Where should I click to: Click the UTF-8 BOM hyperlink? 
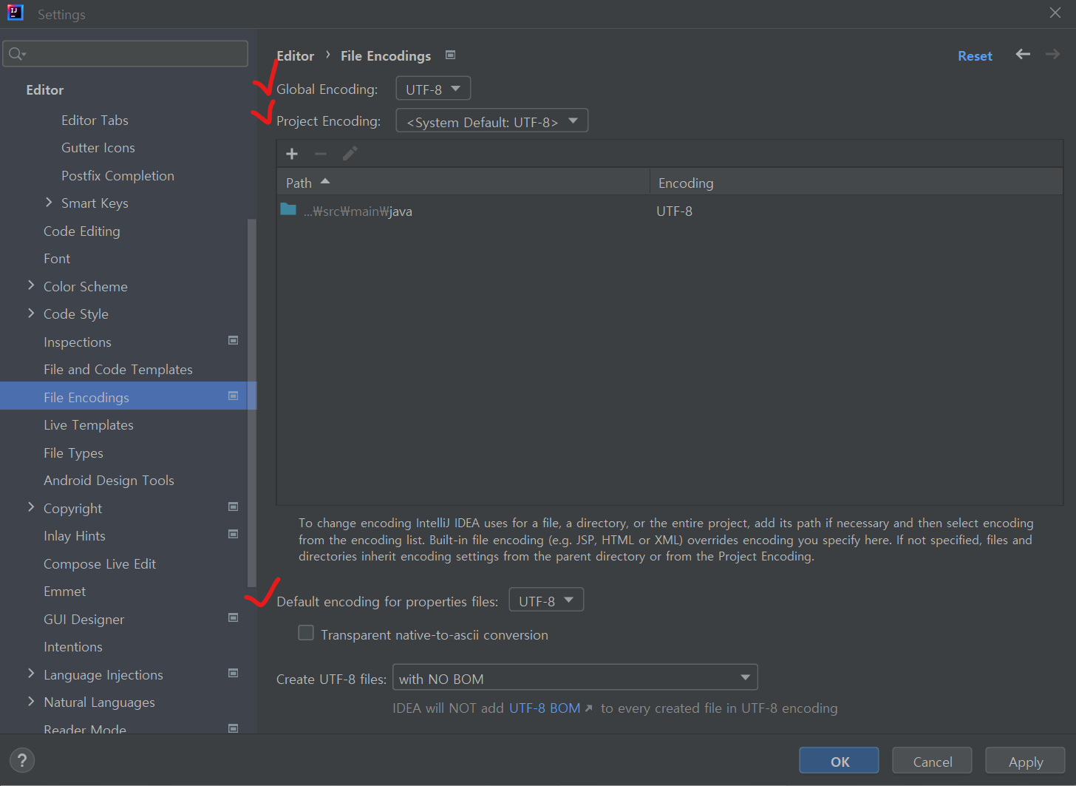point(545,708)
